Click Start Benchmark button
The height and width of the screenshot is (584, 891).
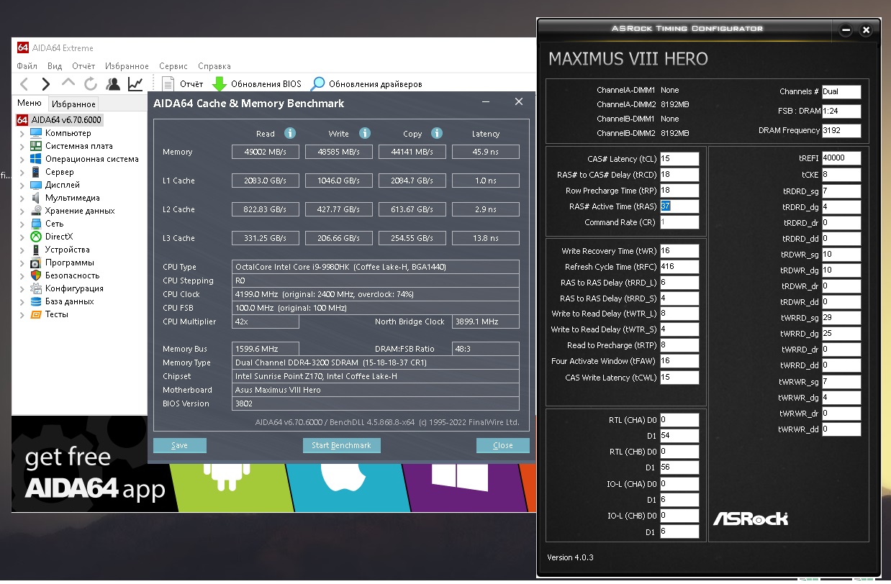point(341,445)
